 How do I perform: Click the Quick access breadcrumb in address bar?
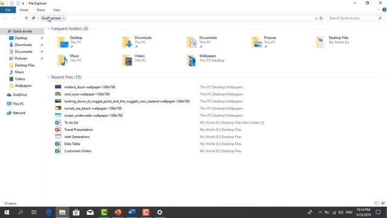click(51, 18)
